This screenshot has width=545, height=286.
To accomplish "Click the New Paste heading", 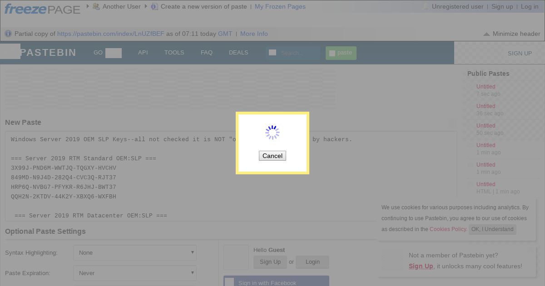I will 23,123.
